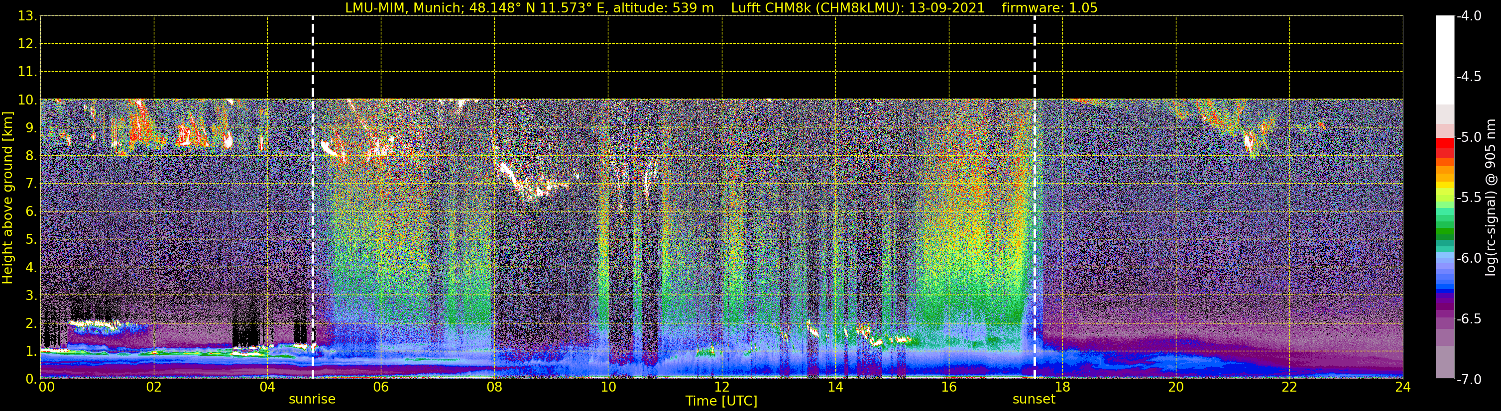Image resolution: width=1501 pixels, height=411 pixels.
Task: Click the white dashed sunset marker line
Action: (1035, 198)
